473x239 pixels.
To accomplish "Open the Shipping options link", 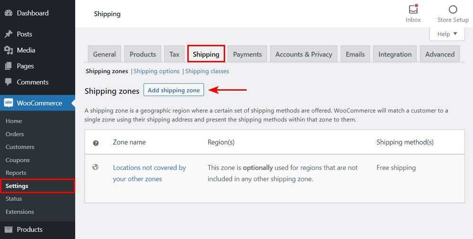I will pos(157,71).
